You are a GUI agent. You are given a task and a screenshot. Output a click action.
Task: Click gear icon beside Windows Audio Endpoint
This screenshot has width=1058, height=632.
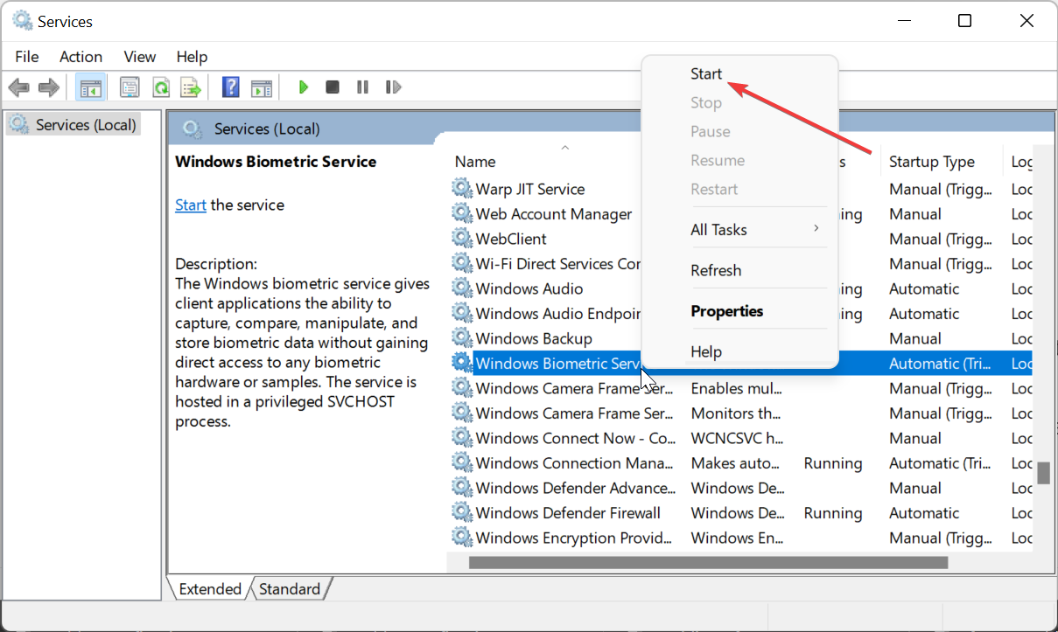pos(461,313)
